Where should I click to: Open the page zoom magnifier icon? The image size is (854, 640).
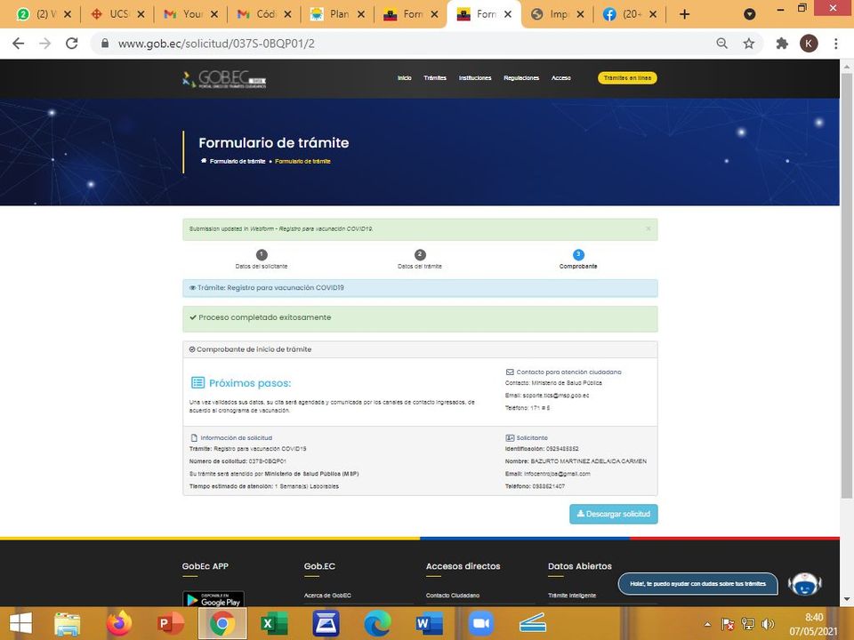pyautogui.click(x=722, y=44)
